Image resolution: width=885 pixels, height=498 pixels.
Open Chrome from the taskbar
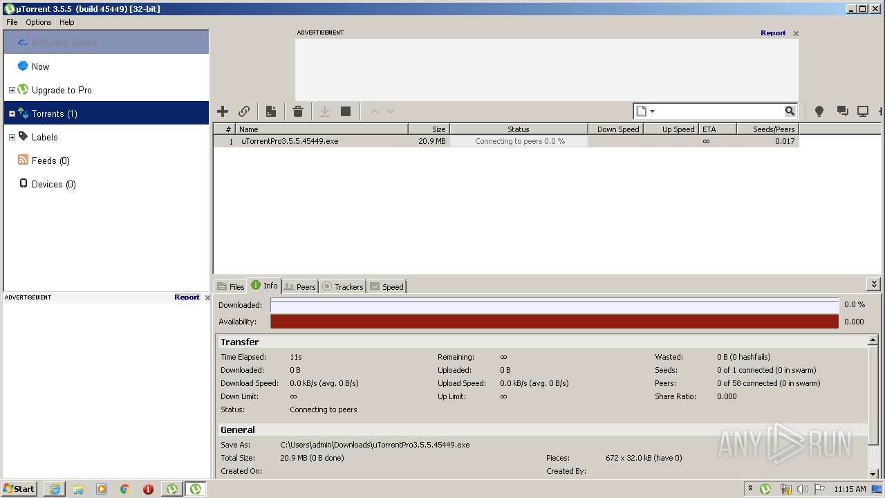(x=125, y=489)
